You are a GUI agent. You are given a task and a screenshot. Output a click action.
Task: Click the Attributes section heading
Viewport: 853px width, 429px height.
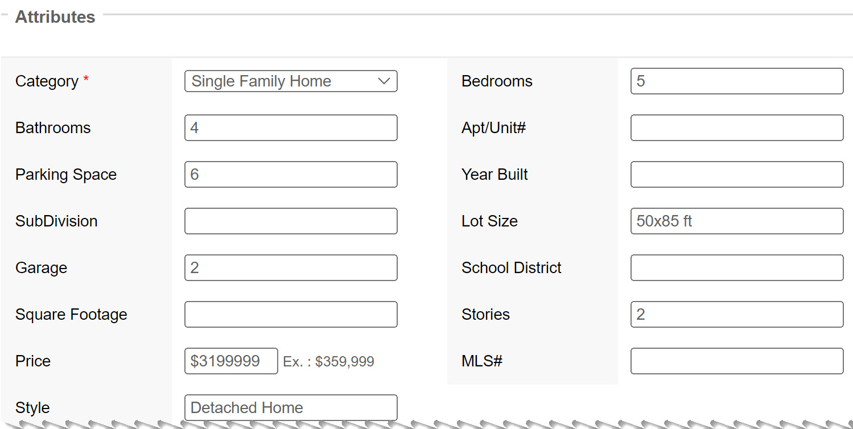pyautogui.click(x=55, y=17)
